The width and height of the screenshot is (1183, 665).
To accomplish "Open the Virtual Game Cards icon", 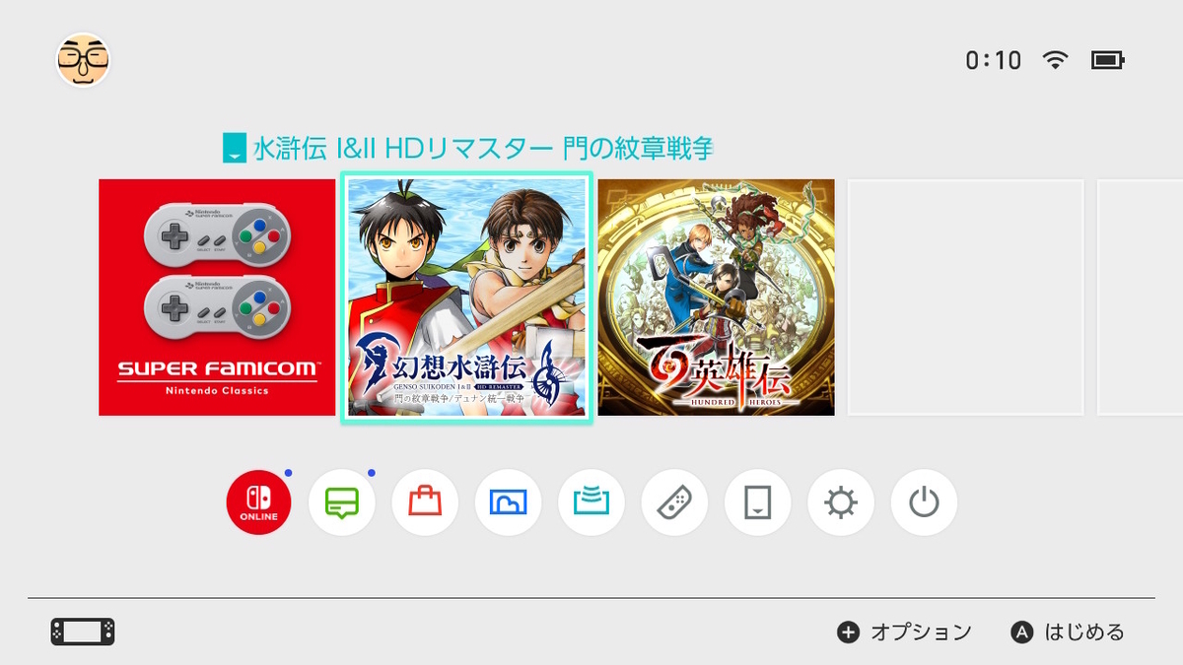I will coord(757,503).
